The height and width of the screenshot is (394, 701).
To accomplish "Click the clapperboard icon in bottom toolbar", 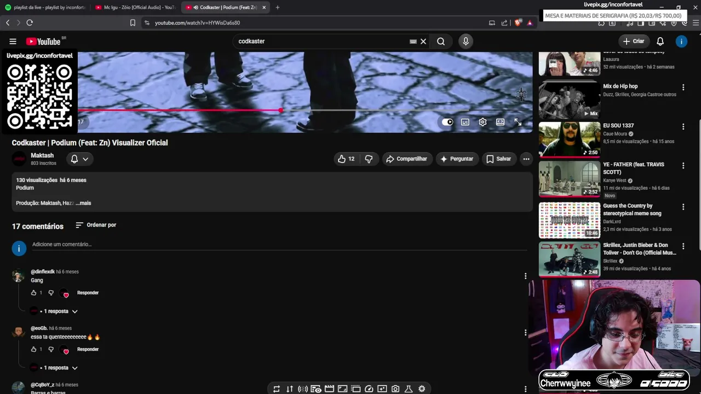I will (329, 389).
